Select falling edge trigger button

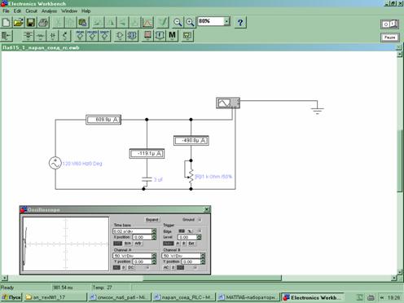(190, 231)
